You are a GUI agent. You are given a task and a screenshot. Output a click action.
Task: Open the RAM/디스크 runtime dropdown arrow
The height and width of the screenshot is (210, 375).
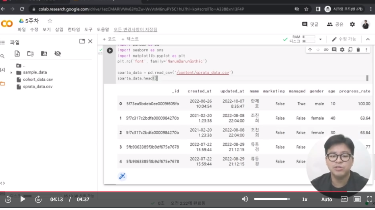320,39
